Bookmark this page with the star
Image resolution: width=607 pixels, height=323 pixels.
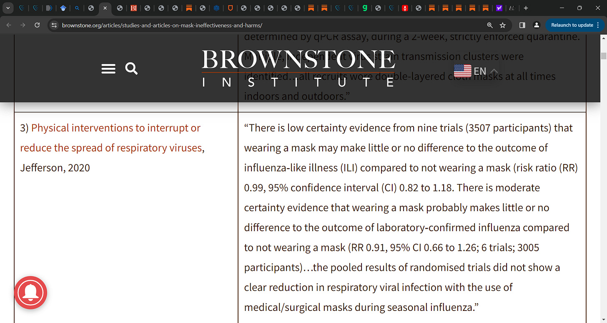503,25
